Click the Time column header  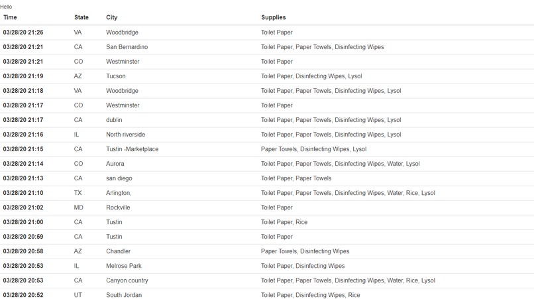10,17
